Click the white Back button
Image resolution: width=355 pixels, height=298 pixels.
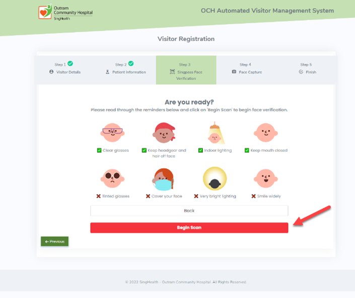(x=189, y=211)
